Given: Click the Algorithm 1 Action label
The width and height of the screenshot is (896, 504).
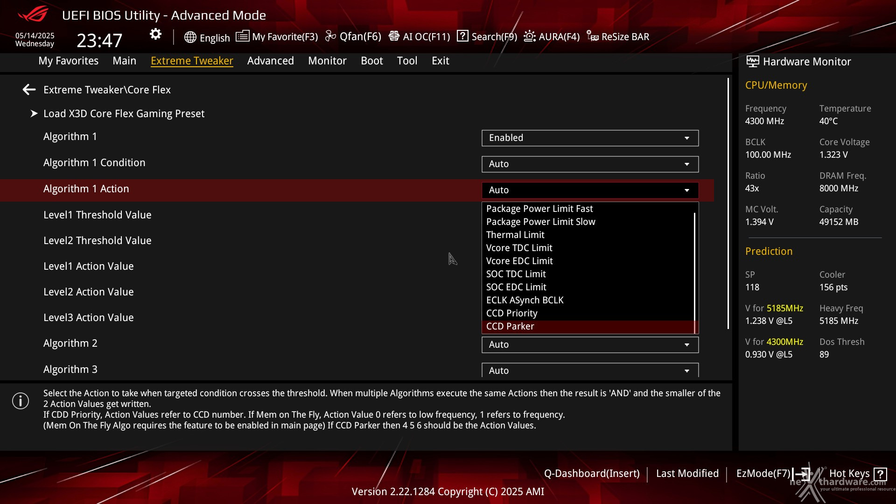Looking at the screenshot, I should click(86, 189).
